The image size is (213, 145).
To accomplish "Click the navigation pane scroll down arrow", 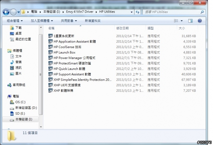I will pyautogui.click(x=41, y=127).
